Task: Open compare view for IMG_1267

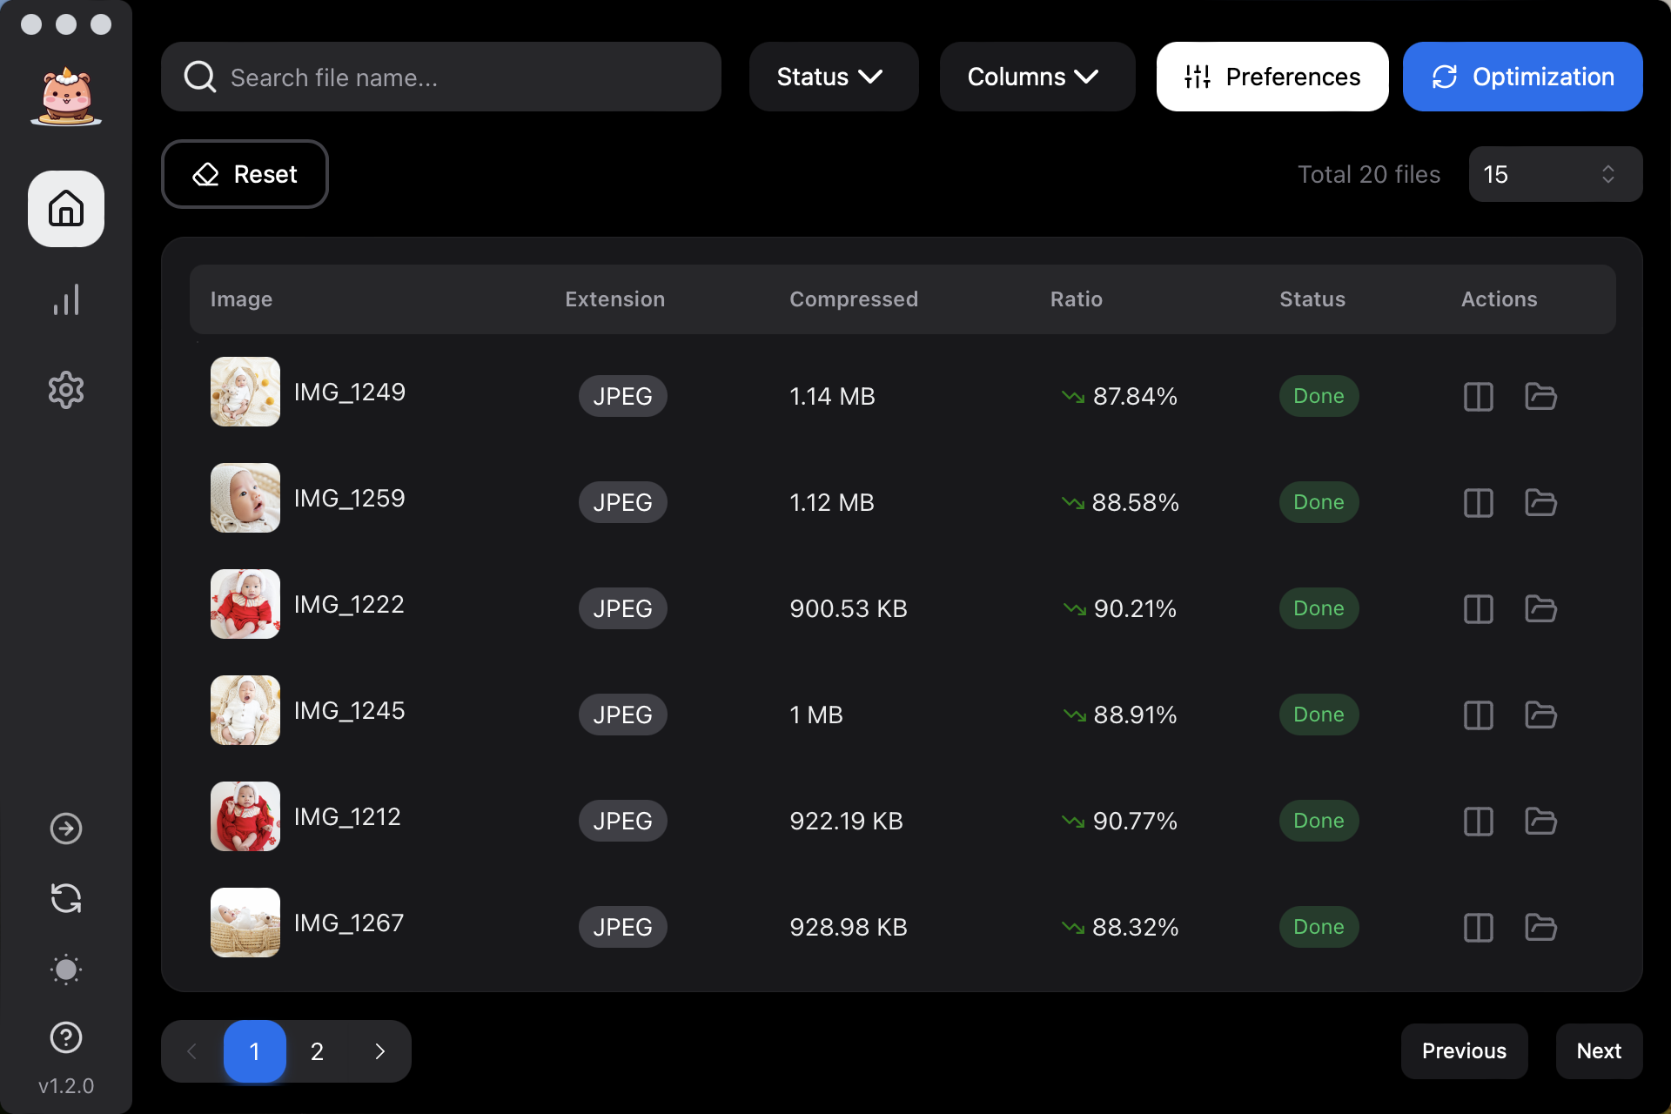Action: coord(1478,928)
